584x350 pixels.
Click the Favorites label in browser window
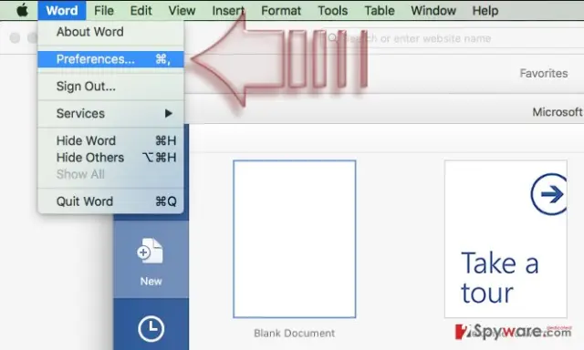(544, 73)
